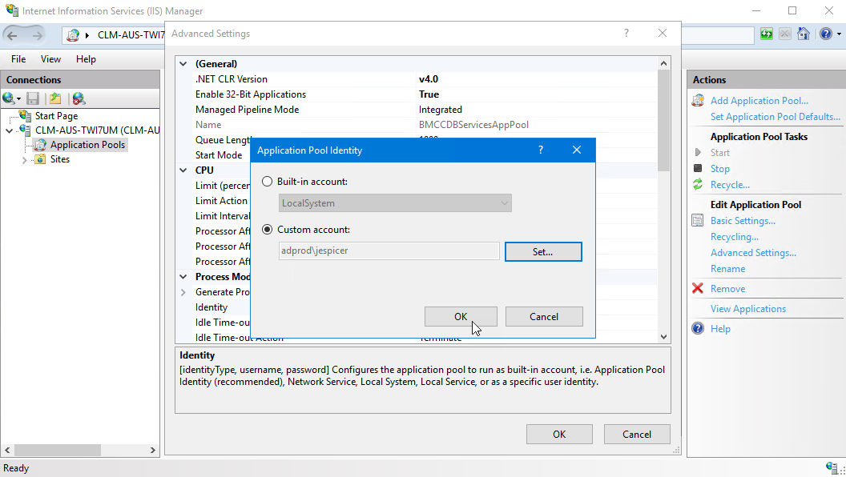This screenshot has width=846, height=477.
Task: Click the red Remove X icon in Actions
Action: coord(698,289)
